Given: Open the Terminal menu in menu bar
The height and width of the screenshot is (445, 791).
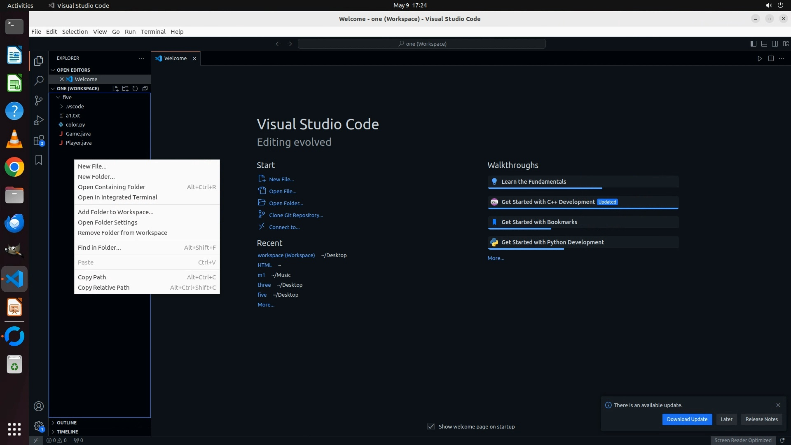Looking at the screenshot, I should click(x=153, y=32).
